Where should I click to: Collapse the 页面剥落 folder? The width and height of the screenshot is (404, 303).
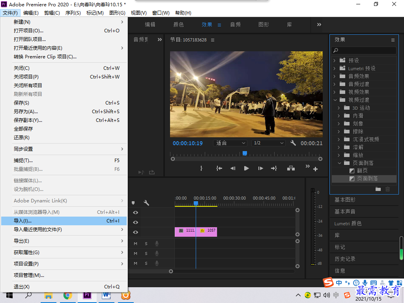[x=339, y=163]
